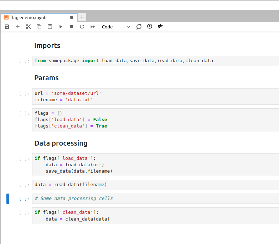Interrupt the kernel with the stop icon
The image size is (279, 244).
coord(71,27)
